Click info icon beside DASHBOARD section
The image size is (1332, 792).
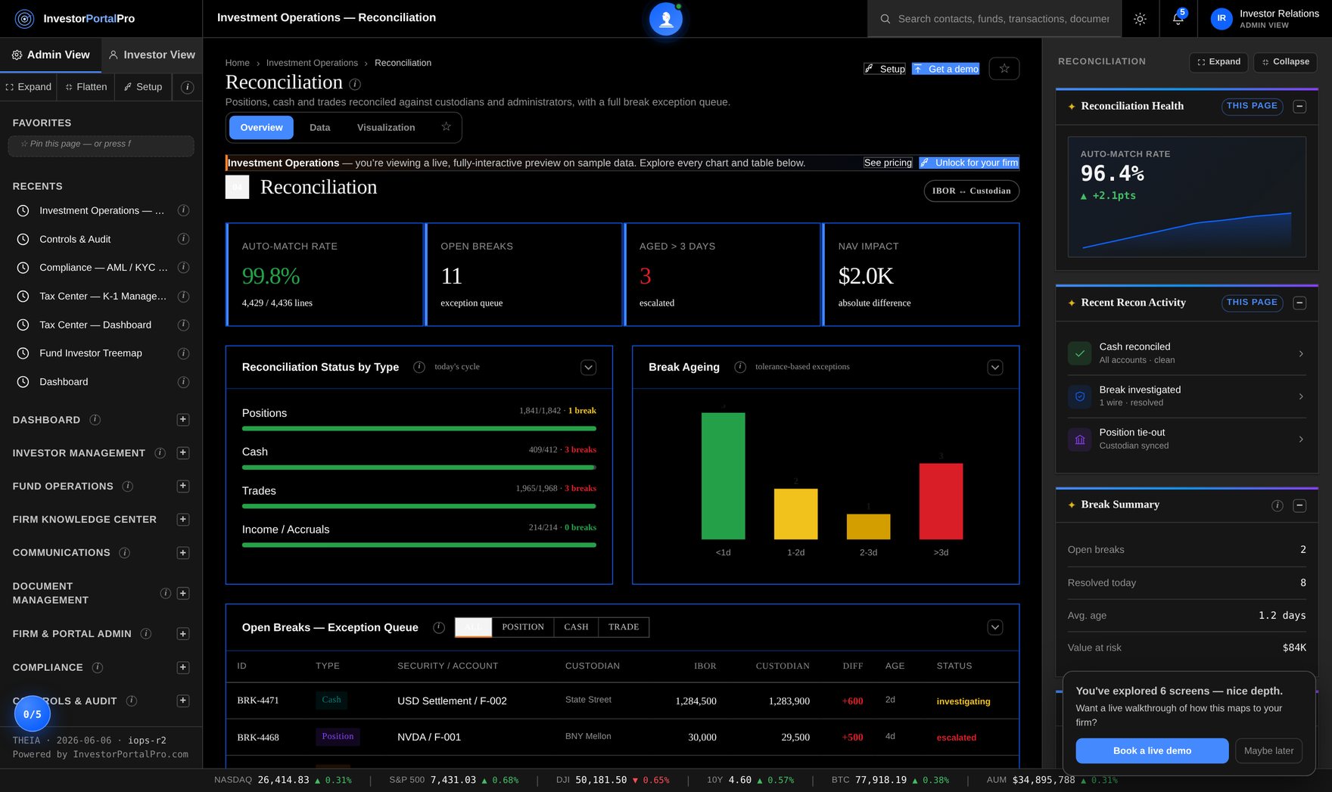[x=95, y=420]
